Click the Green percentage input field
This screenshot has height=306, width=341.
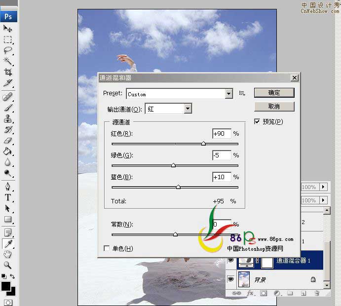pos(222,155)
